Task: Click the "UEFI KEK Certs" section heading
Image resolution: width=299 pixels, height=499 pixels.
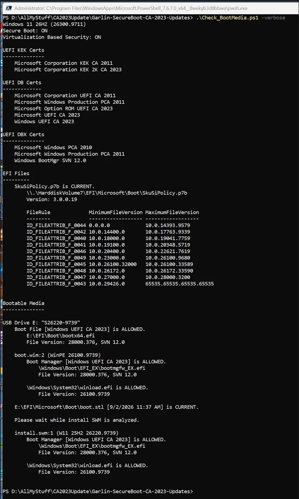Action: [x=23, y=50]
